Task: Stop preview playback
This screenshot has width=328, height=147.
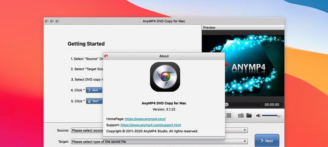Action: tap(229, 115)
